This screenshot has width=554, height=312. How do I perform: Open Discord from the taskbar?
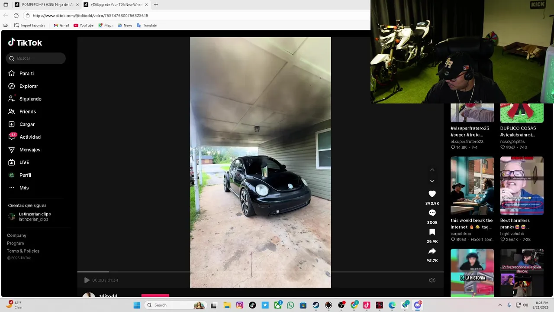pyautogui.click(x=418, y=305)
